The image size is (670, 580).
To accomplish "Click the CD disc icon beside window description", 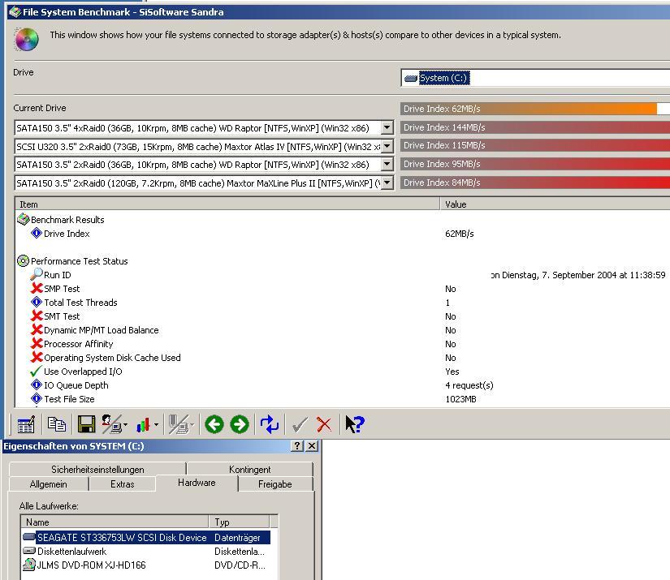I will click(27, 39).
